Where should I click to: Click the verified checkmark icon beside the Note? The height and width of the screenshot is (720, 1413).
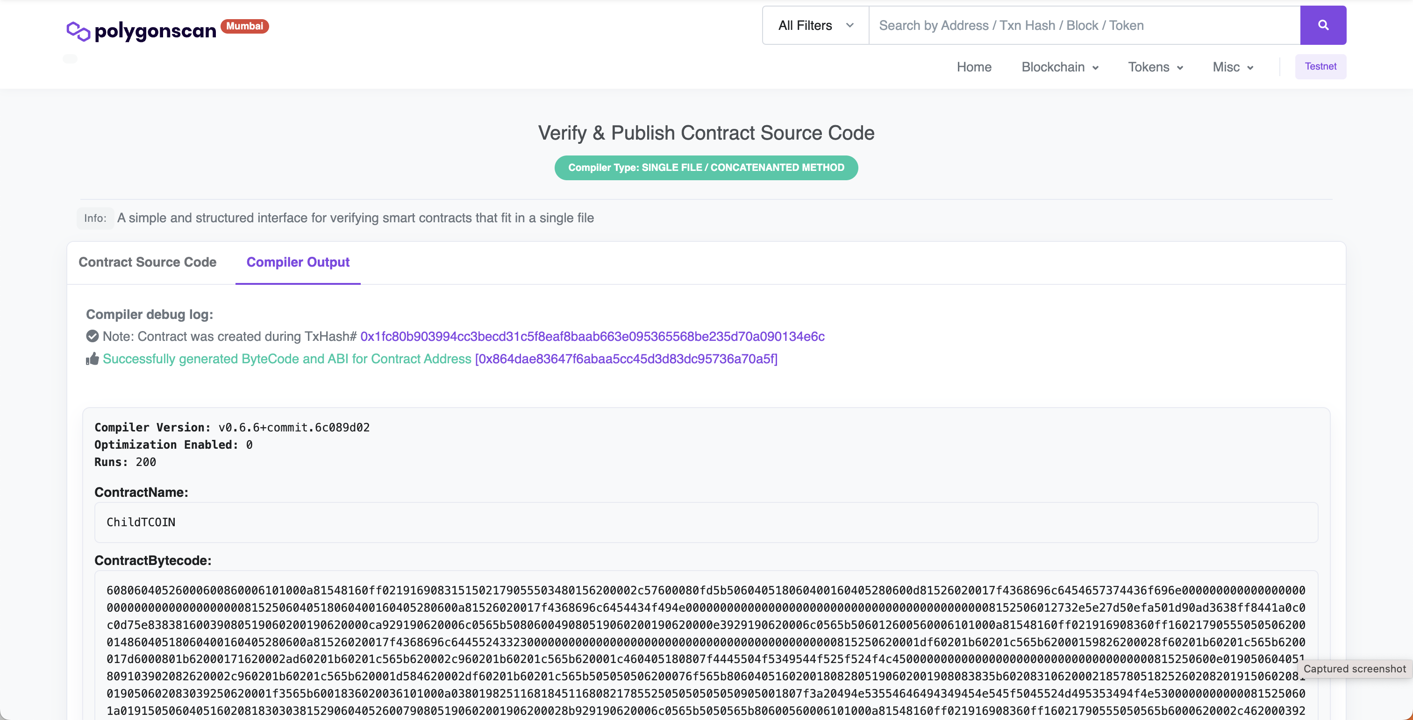tap(92, 336)
